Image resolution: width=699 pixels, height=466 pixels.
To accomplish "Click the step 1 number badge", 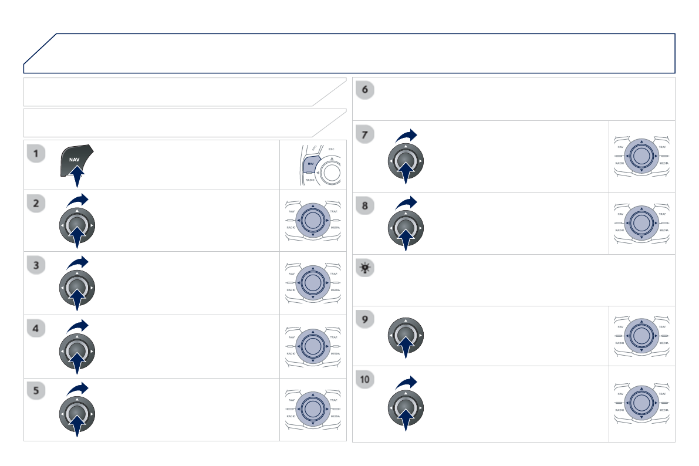I will pos(36,154).
